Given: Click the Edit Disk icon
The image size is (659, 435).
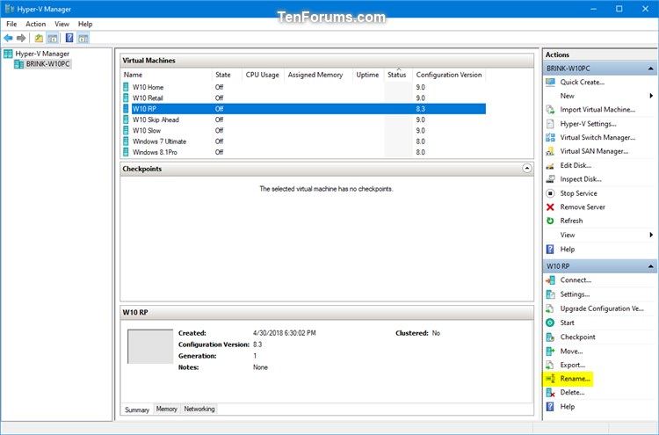Looking at the screenshot, I should (550, 165).
